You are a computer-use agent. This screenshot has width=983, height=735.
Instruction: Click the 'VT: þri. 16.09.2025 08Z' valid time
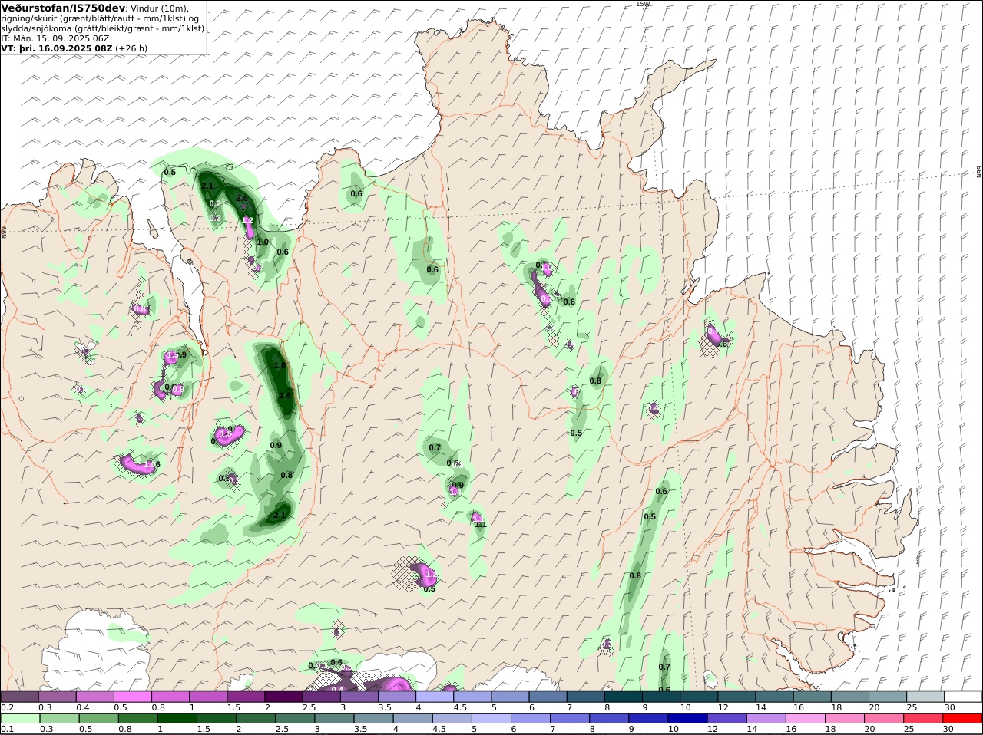click(x=57, y=48)
